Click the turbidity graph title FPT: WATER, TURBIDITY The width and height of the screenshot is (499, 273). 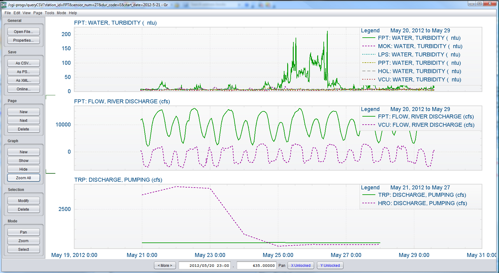[x=115, y=23]
